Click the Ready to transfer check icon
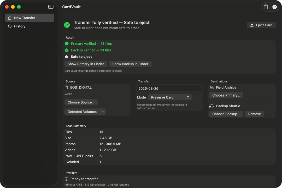Viewport: 282px width, 188px height. [66, 179]
